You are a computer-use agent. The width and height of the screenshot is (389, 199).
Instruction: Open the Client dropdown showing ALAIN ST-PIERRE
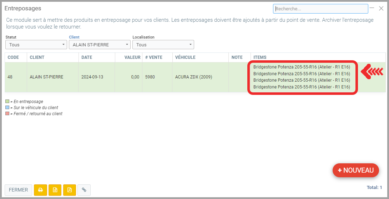tap(100, 45)
